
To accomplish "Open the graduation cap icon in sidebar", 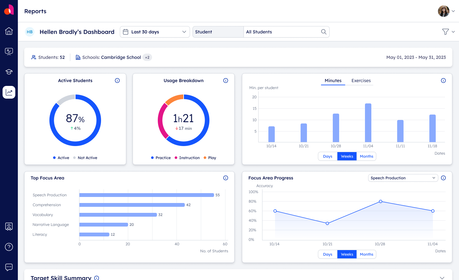I will point(9,72).
